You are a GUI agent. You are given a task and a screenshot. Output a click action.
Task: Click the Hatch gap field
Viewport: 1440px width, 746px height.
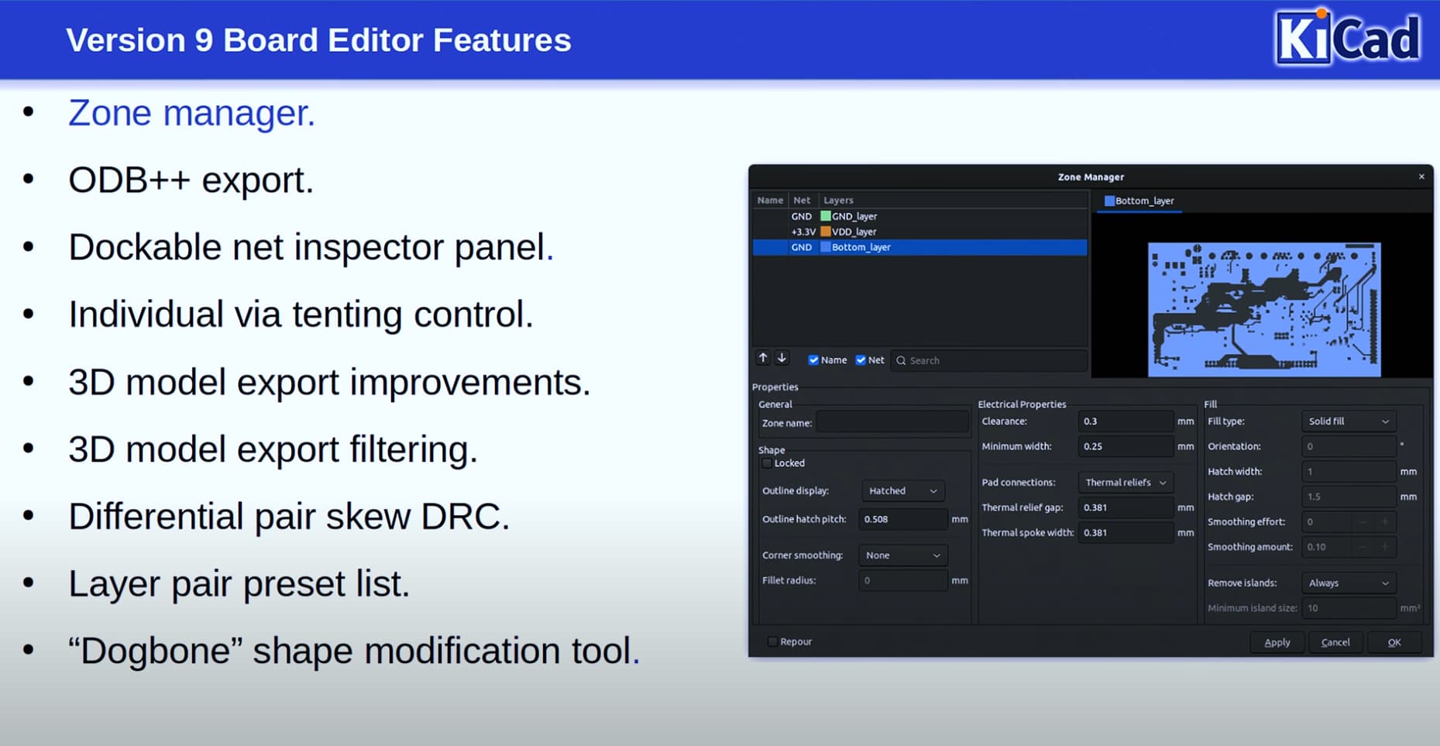[x=1349, y=497]
